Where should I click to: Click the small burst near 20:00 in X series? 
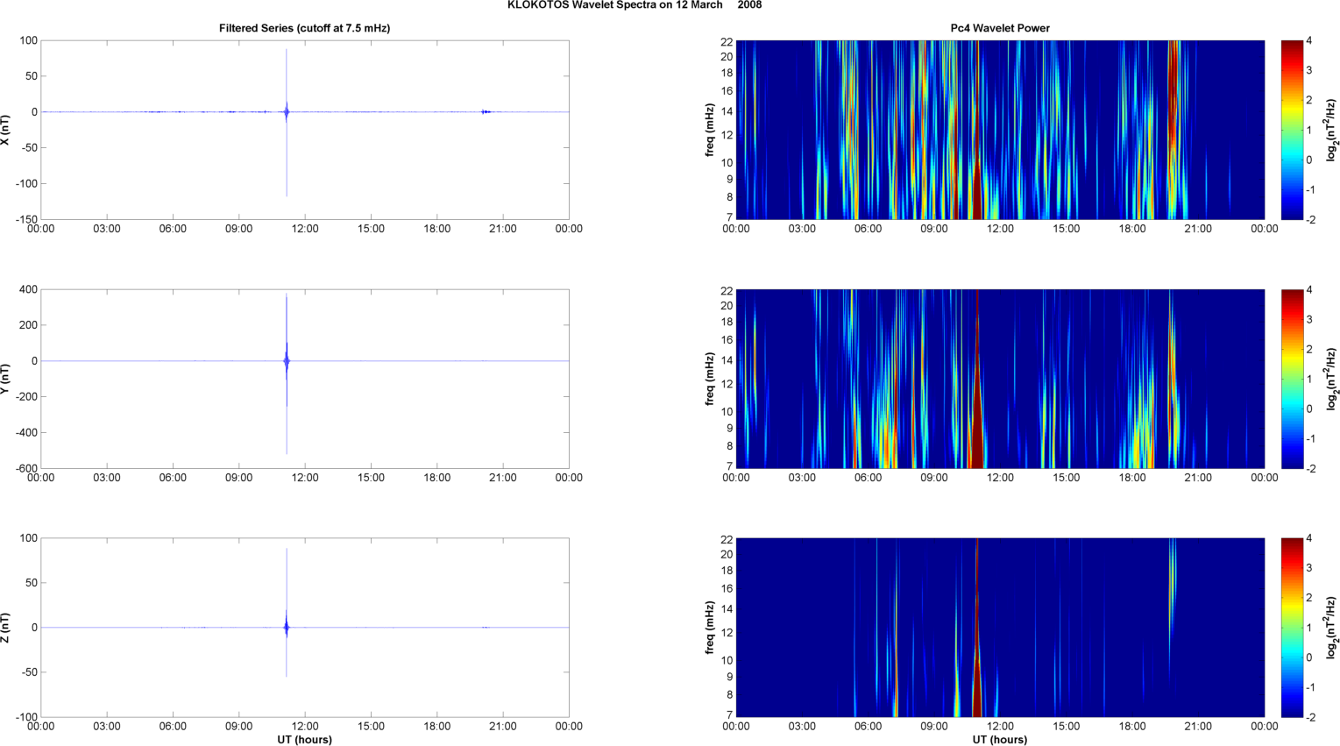pos(486,112)
